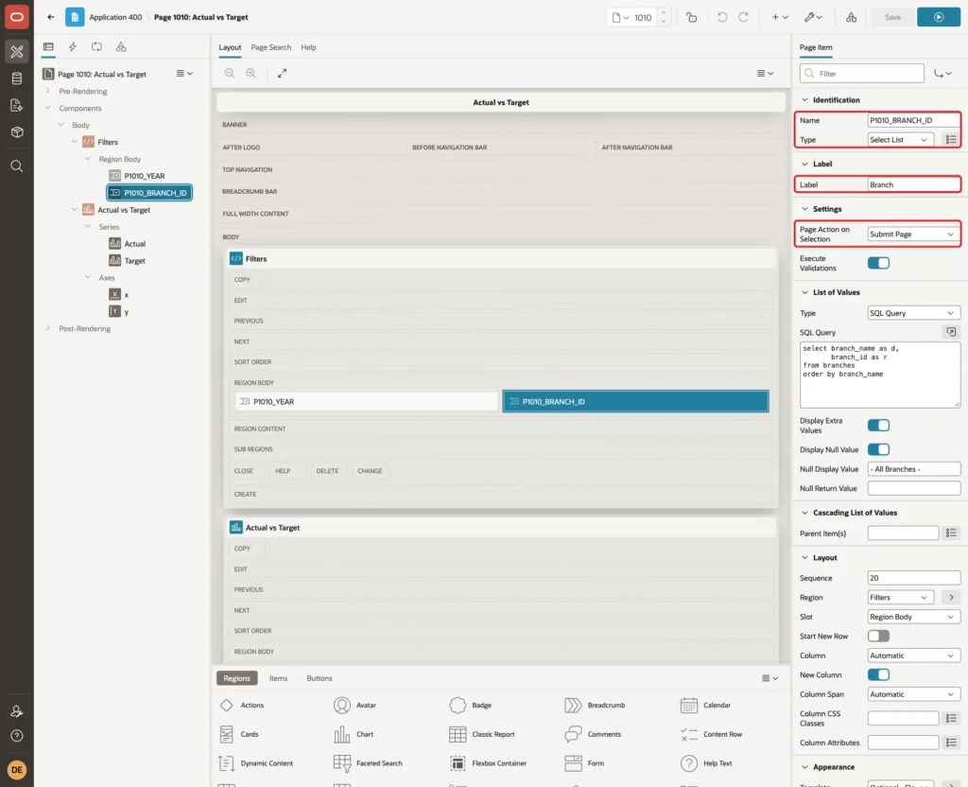The image size is (968, 787).
Task: Open the Shared Components icon tab in tree pane
Action: (121, 47)
